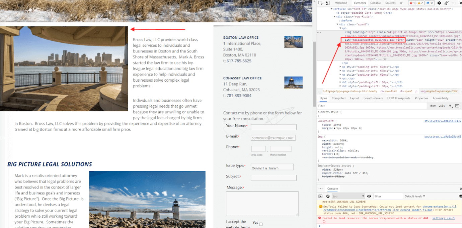Open the Computed styles tab

pos(338,98)
